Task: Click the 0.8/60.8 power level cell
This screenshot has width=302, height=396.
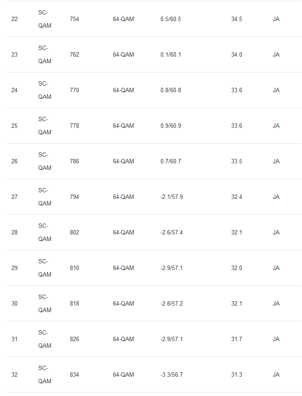Action: (171, 90)
